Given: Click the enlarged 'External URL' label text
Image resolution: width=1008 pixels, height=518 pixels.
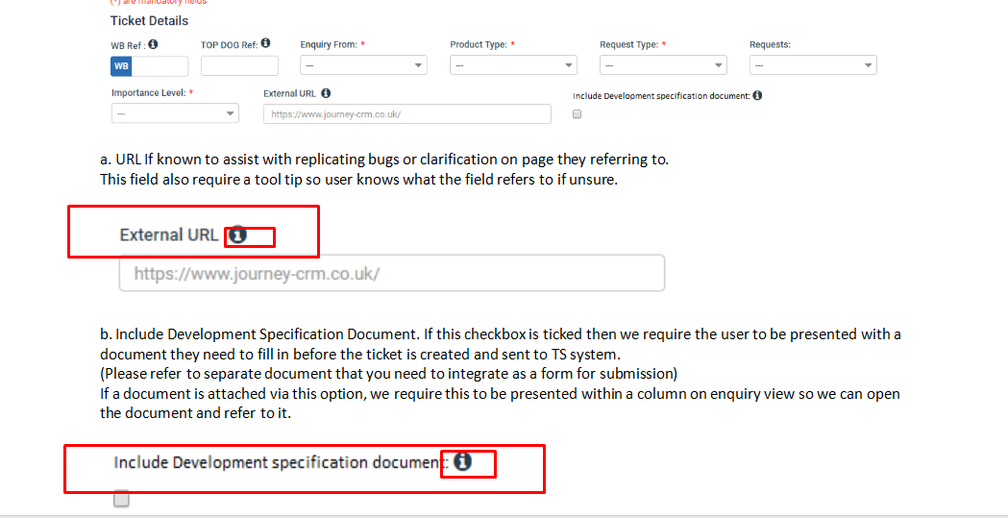Looking at the screenshot, I should click(169, 235).
